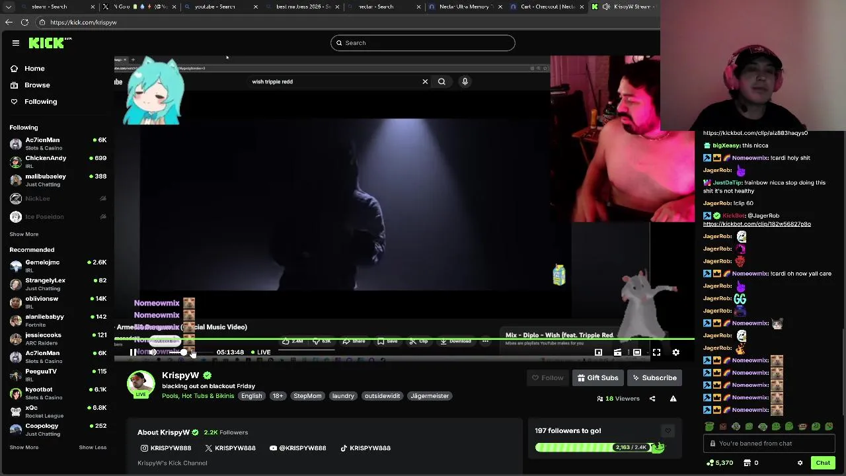This screenshot has width=846, height=476.
Task: Open StrangelyLex recommended channel
Action: click(x=58, y=284)
